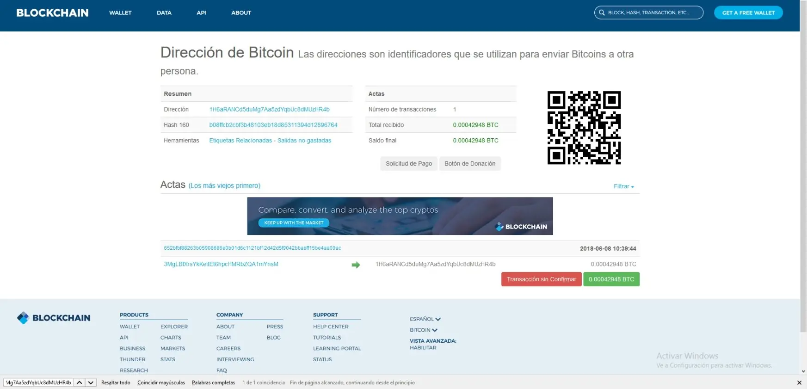Open the Data menu in the header
This screenshot has height=389, width=807.
click(164, 13)
